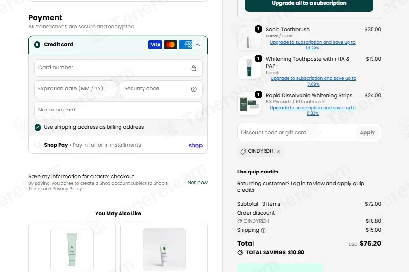Upgrade Whitening Strips to subscription link
The image size is (409, 272).
313,110
